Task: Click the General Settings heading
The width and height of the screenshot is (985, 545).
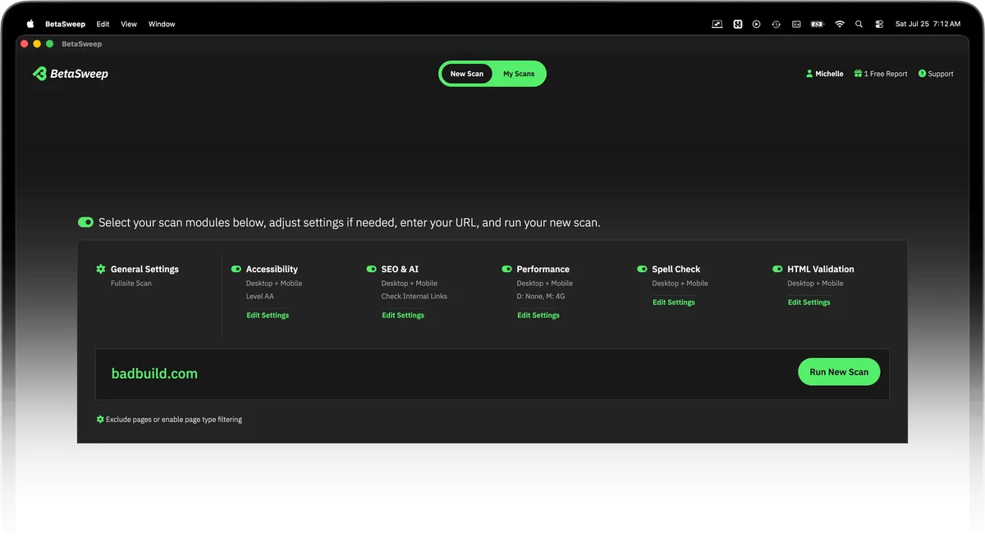Action: point(144,269)
